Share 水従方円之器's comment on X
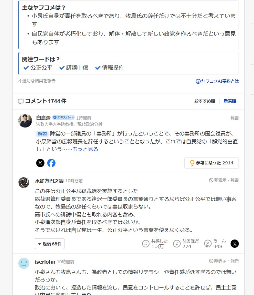 coord(235,244)
